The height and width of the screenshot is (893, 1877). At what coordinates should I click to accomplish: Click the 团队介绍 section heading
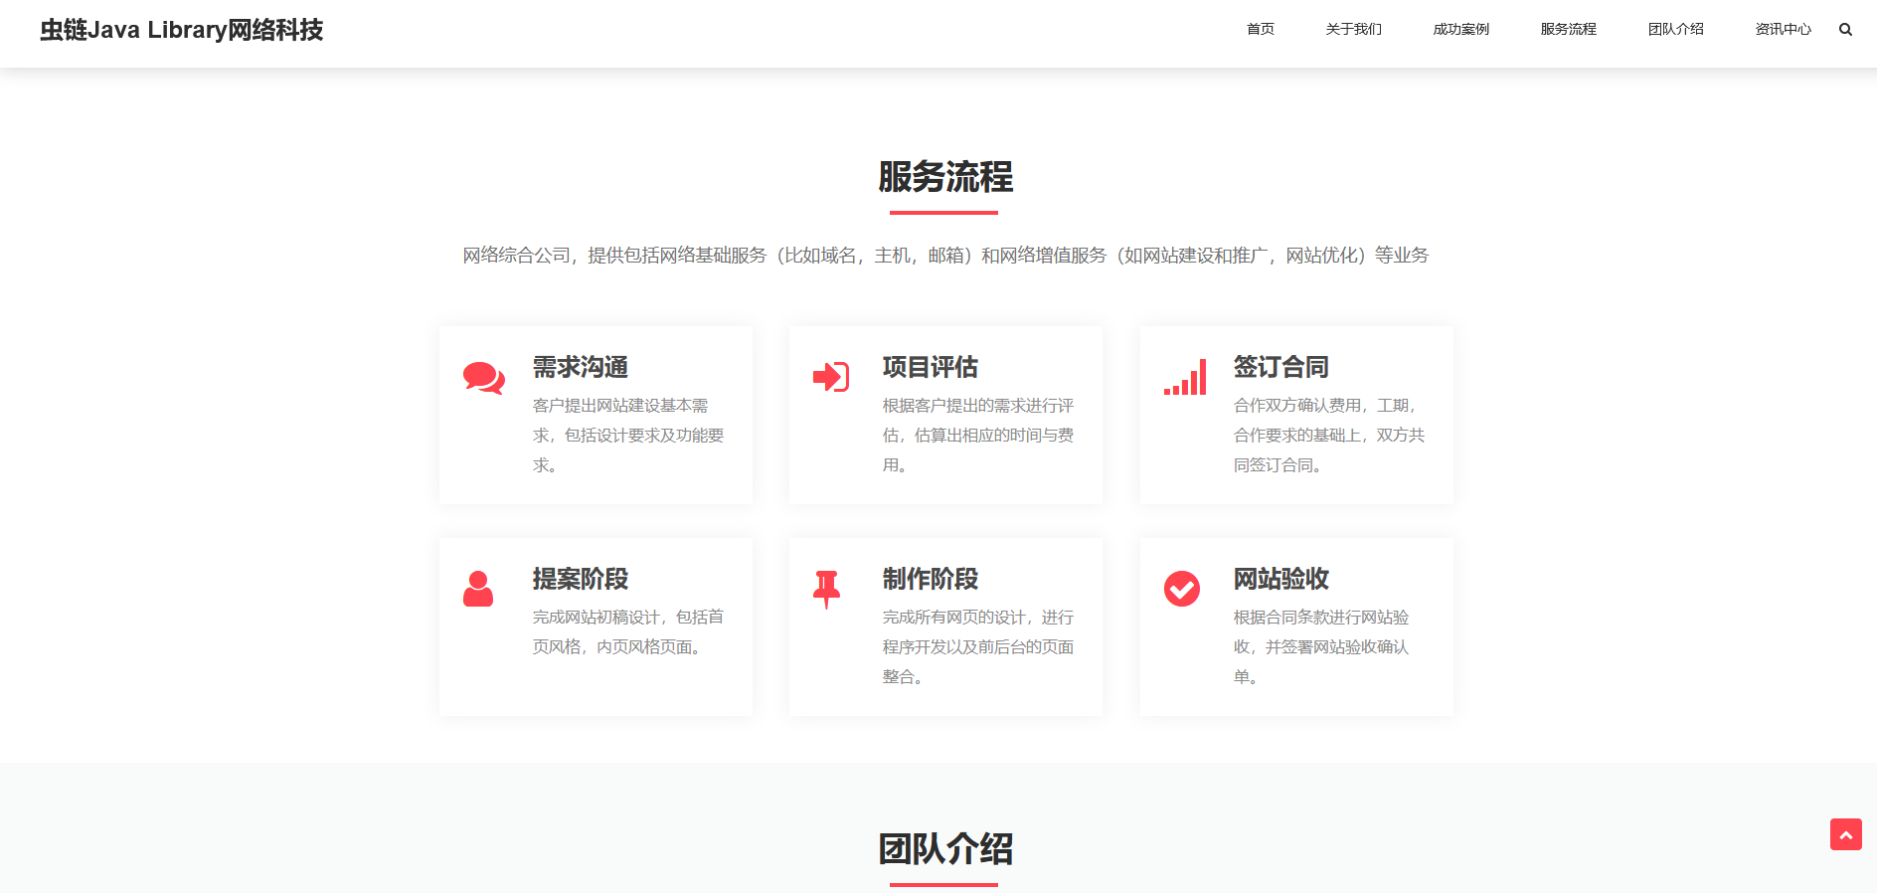[x=945, y=849]
